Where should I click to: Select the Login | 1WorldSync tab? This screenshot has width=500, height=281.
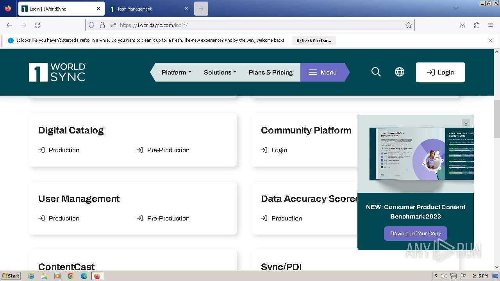[x=61, y=9]
